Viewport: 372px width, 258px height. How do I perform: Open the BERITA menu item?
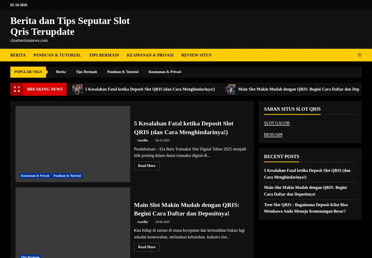18,55
